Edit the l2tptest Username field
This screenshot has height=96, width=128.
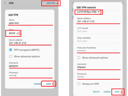click(99, 67)
